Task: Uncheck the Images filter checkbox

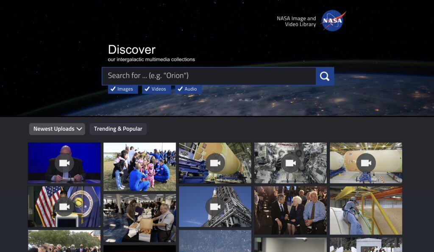Action: pyautogui.click(x=113, y=89)
